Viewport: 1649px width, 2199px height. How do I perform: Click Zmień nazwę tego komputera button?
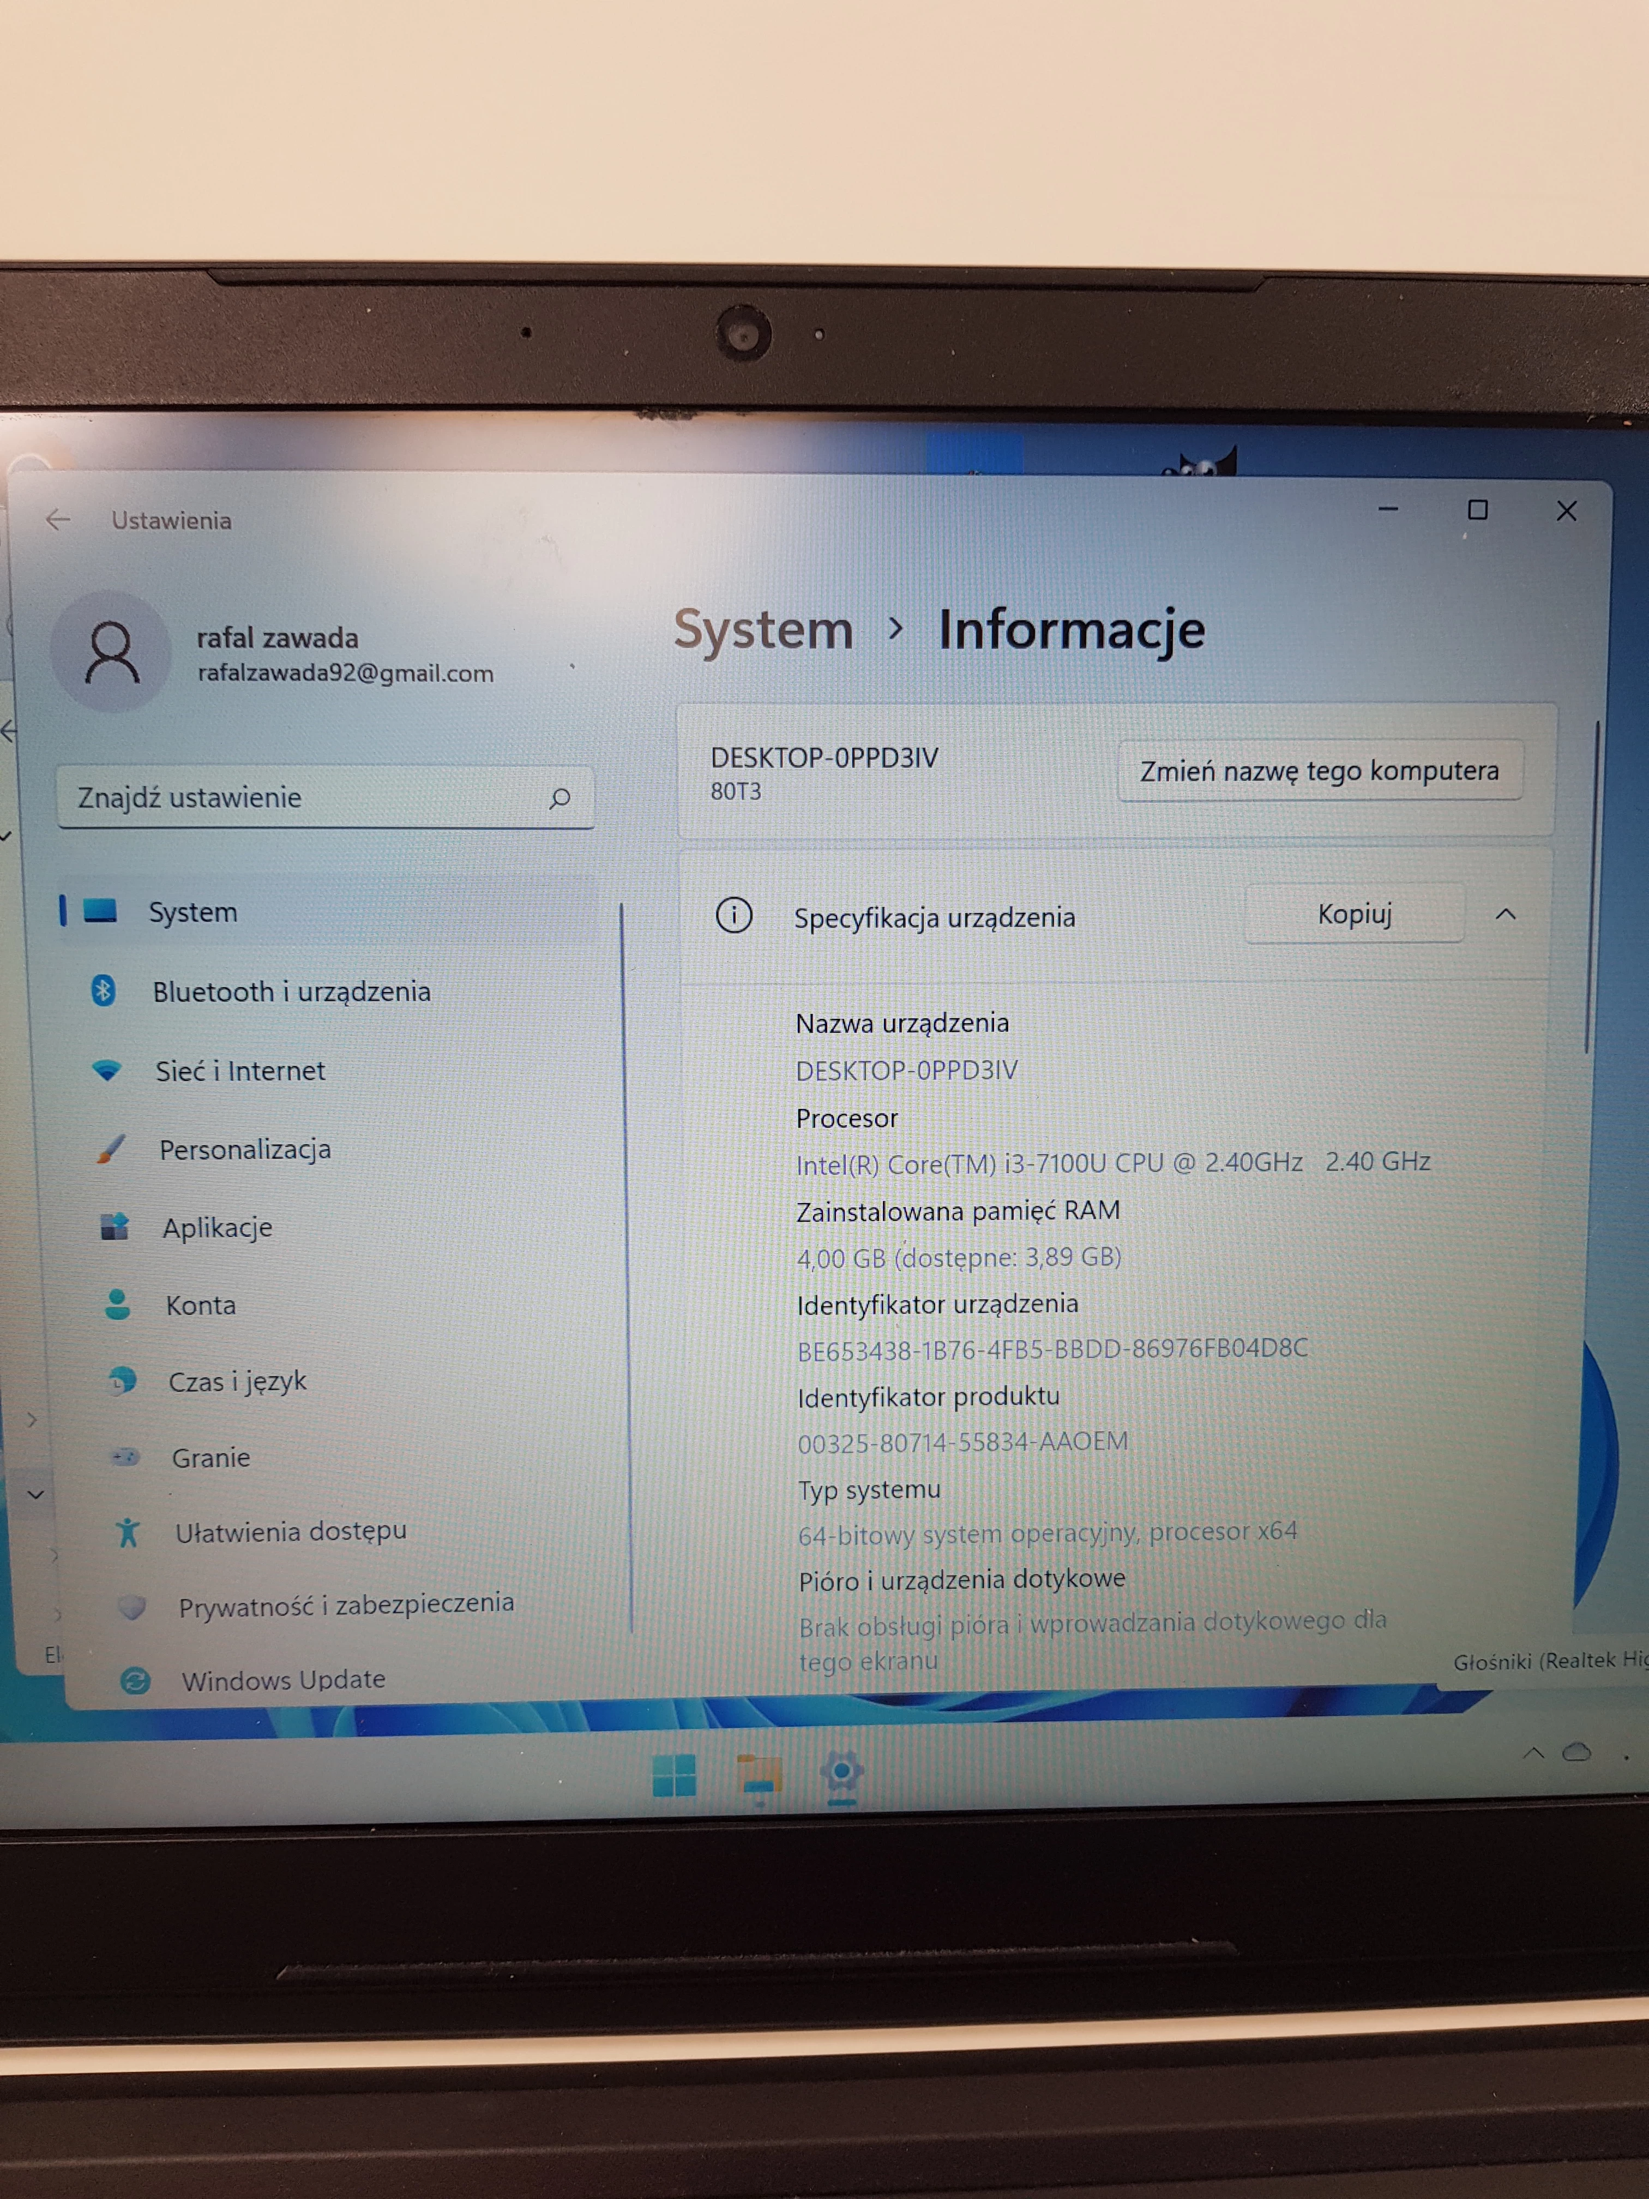click(1319, 771)
